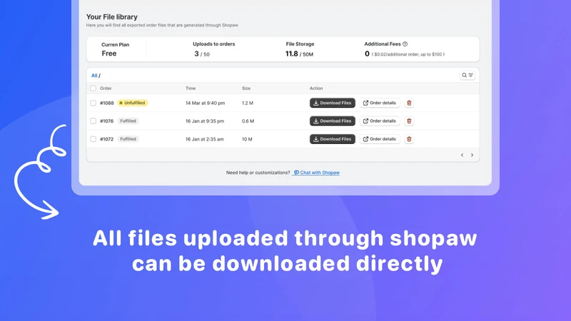Download files for order #1076

pos(332,121)
